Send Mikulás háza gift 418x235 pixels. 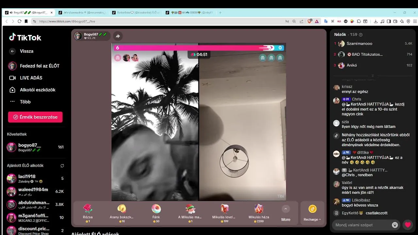(x=259, y=212)
